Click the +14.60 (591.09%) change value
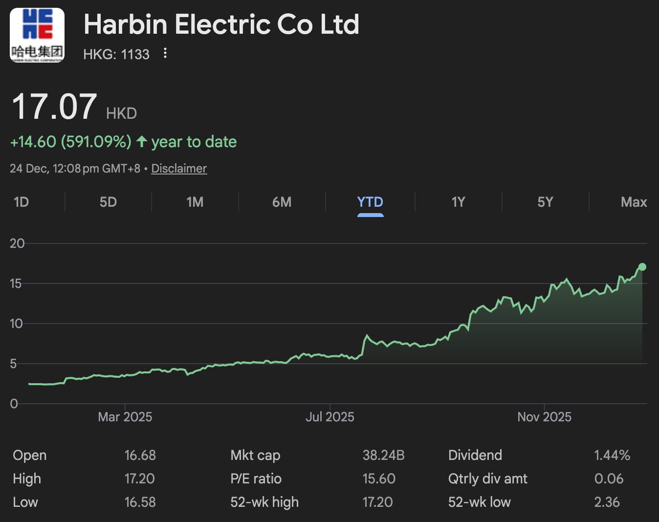This screenshot has height=522, width=659. [x=71, y=142]
